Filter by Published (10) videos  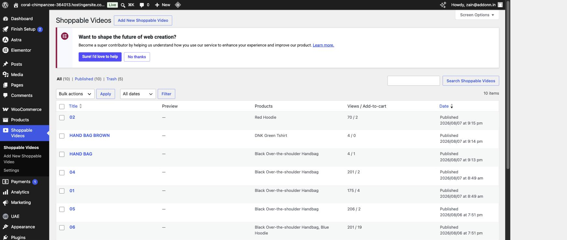88,79
